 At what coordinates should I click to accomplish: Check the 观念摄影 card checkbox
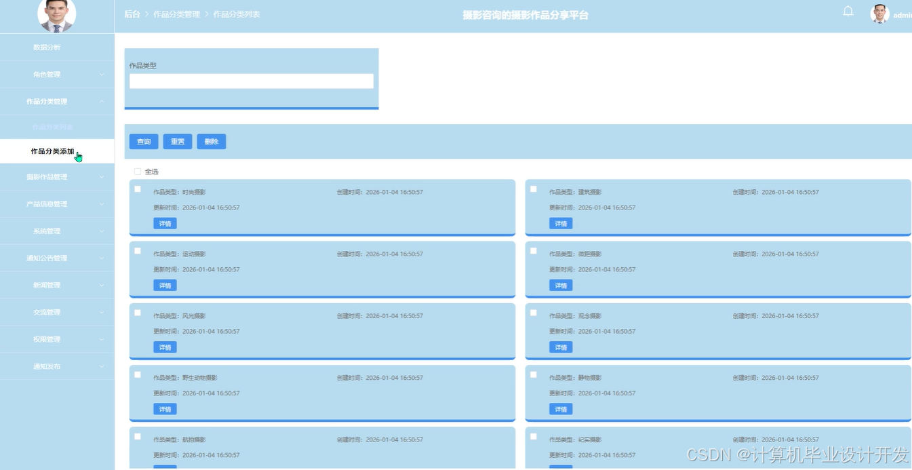pyautogui.click(x=534, y=313)
